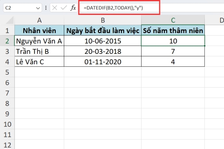Screen dimensions: 224x149
Task: Select row 4 header
Action: click(x=7, y=62)
